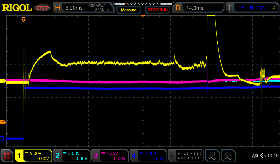The height and width of the screenshot is (164, 280).
Task: Toggle channel 3 with 1.20V scale
Action: [x=110, y=156]
